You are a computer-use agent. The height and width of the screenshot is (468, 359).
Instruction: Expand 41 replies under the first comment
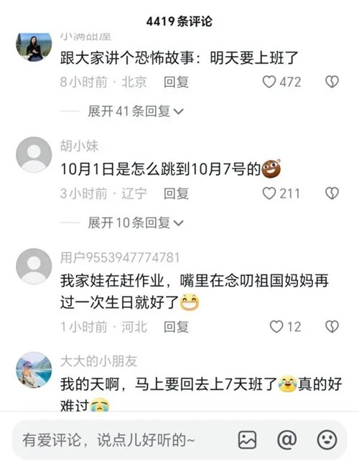point(136,111)
